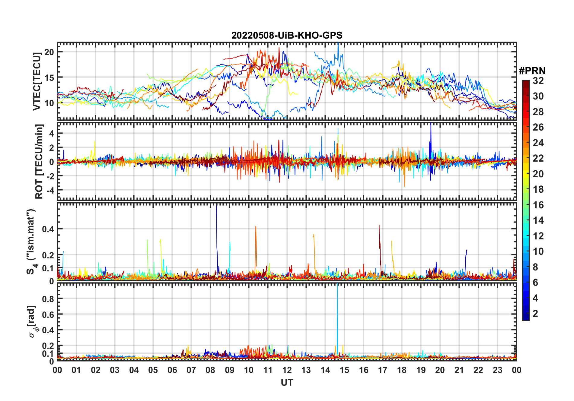Click the 22 label on the PRN colorbar
574x401 pixels.
(x=538, y=158)
